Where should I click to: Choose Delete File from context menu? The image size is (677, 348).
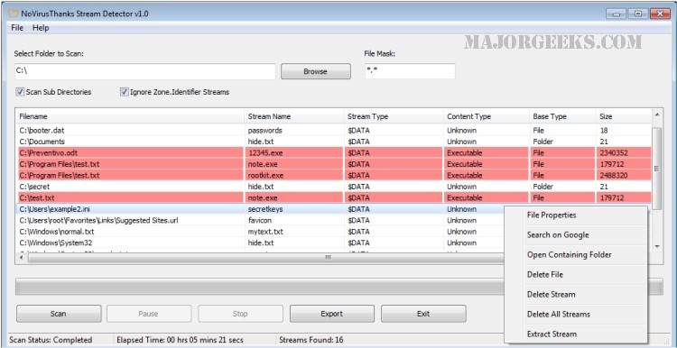point(545,275)
